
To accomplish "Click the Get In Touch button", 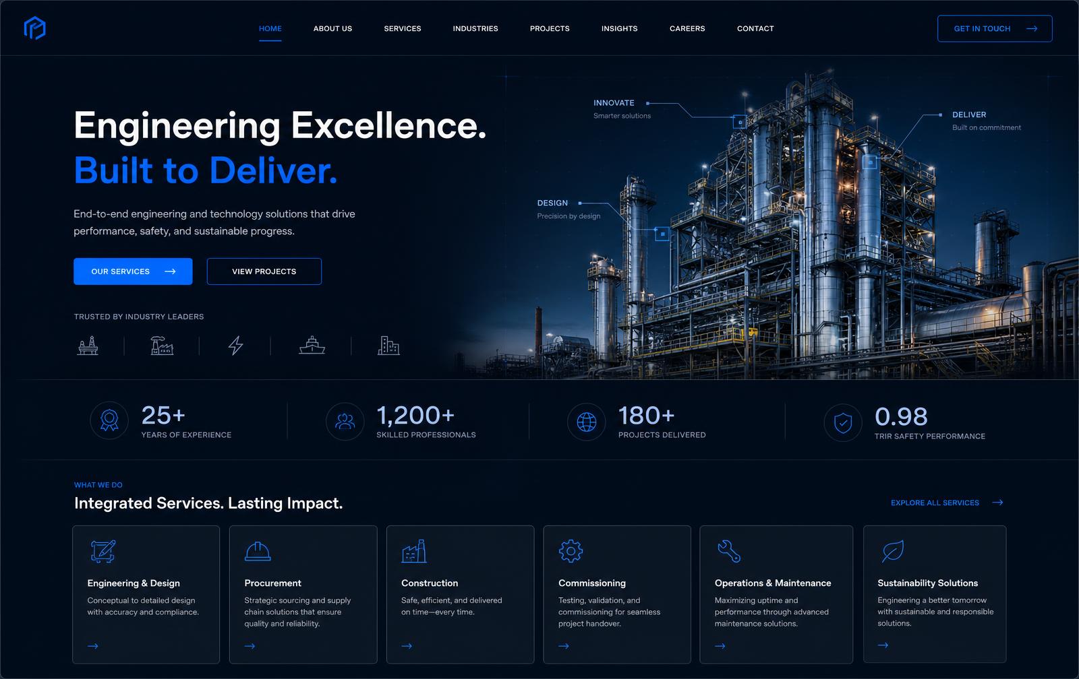I will click(995, 28).
